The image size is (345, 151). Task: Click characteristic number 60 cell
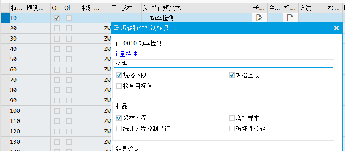pos(17,70)
